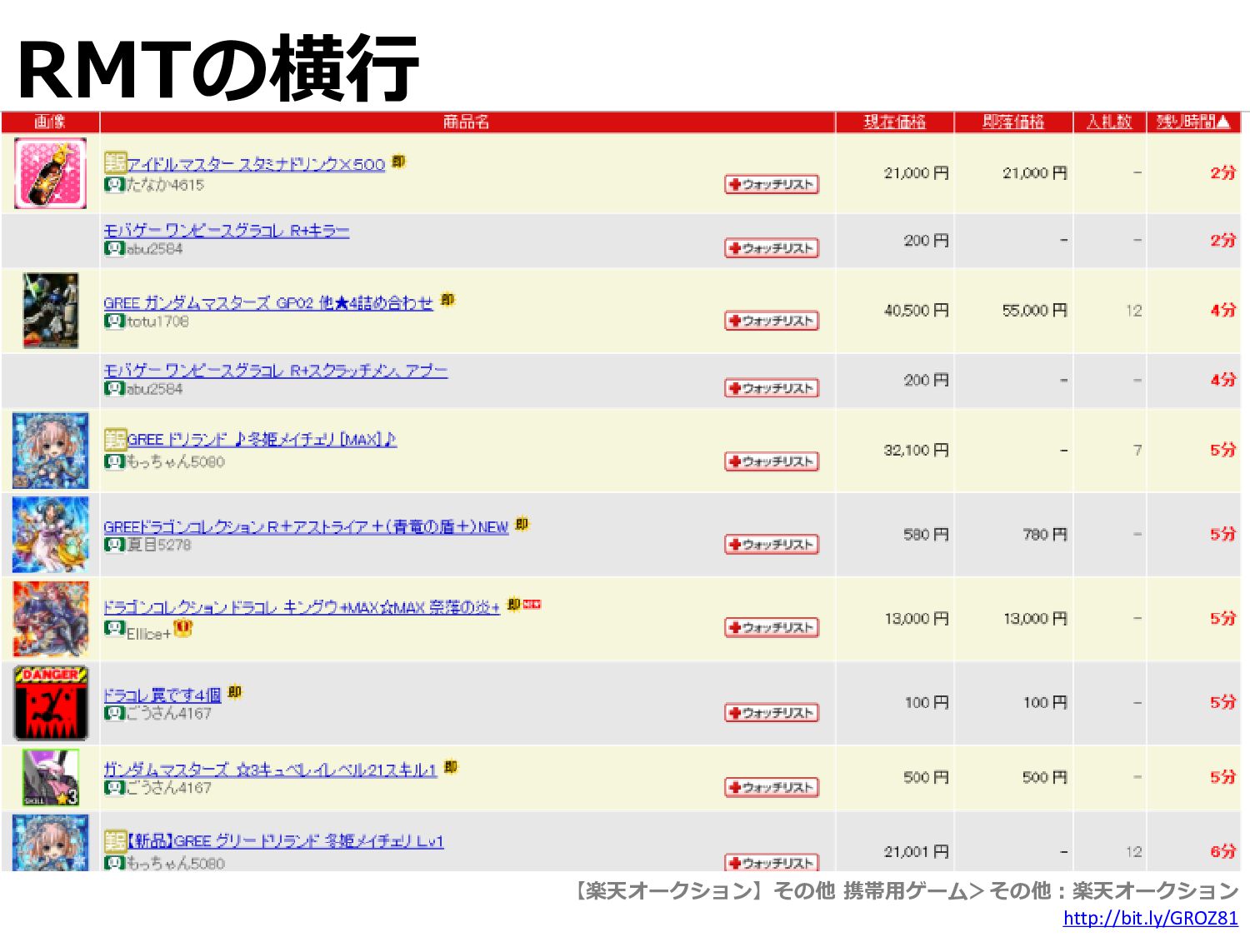Click 即 badge after スタミナドリンク title
The height and width of the screenshot is (937, 1250).
(x=399, y=162)
